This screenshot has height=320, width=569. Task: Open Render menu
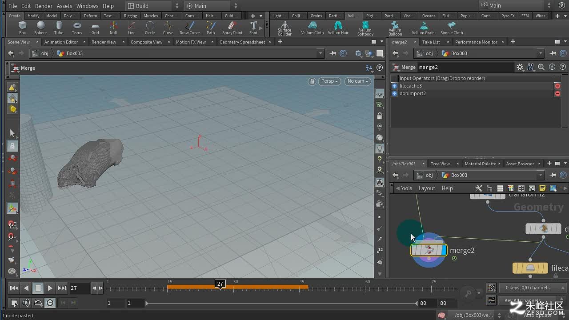coord(44,6)
